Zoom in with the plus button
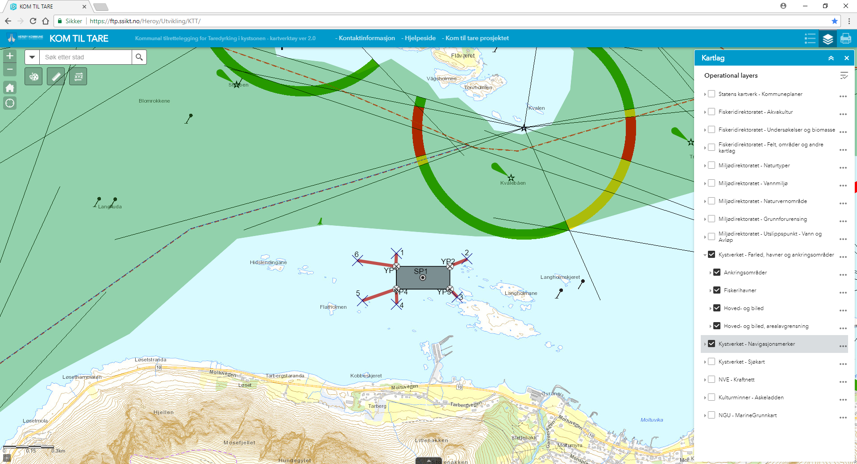Screen dimensions: 857x464 10,56
